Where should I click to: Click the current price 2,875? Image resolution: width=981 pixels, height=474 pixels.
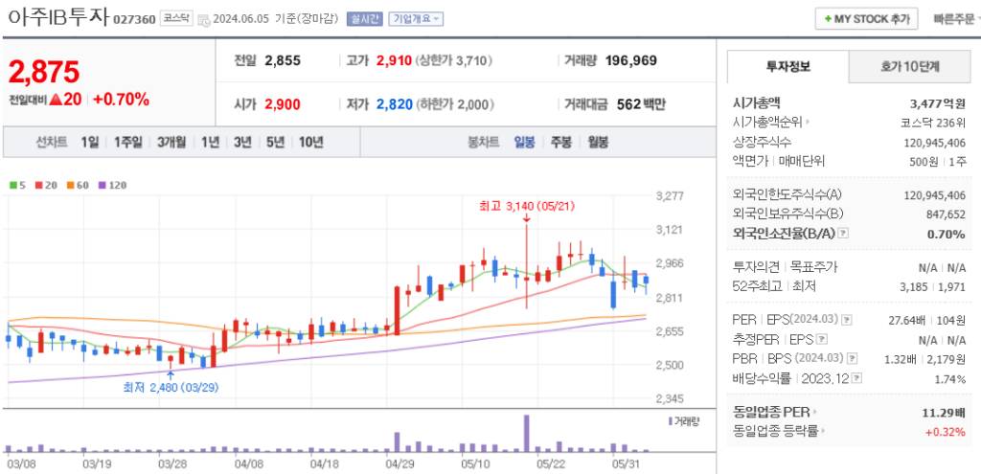44,72
